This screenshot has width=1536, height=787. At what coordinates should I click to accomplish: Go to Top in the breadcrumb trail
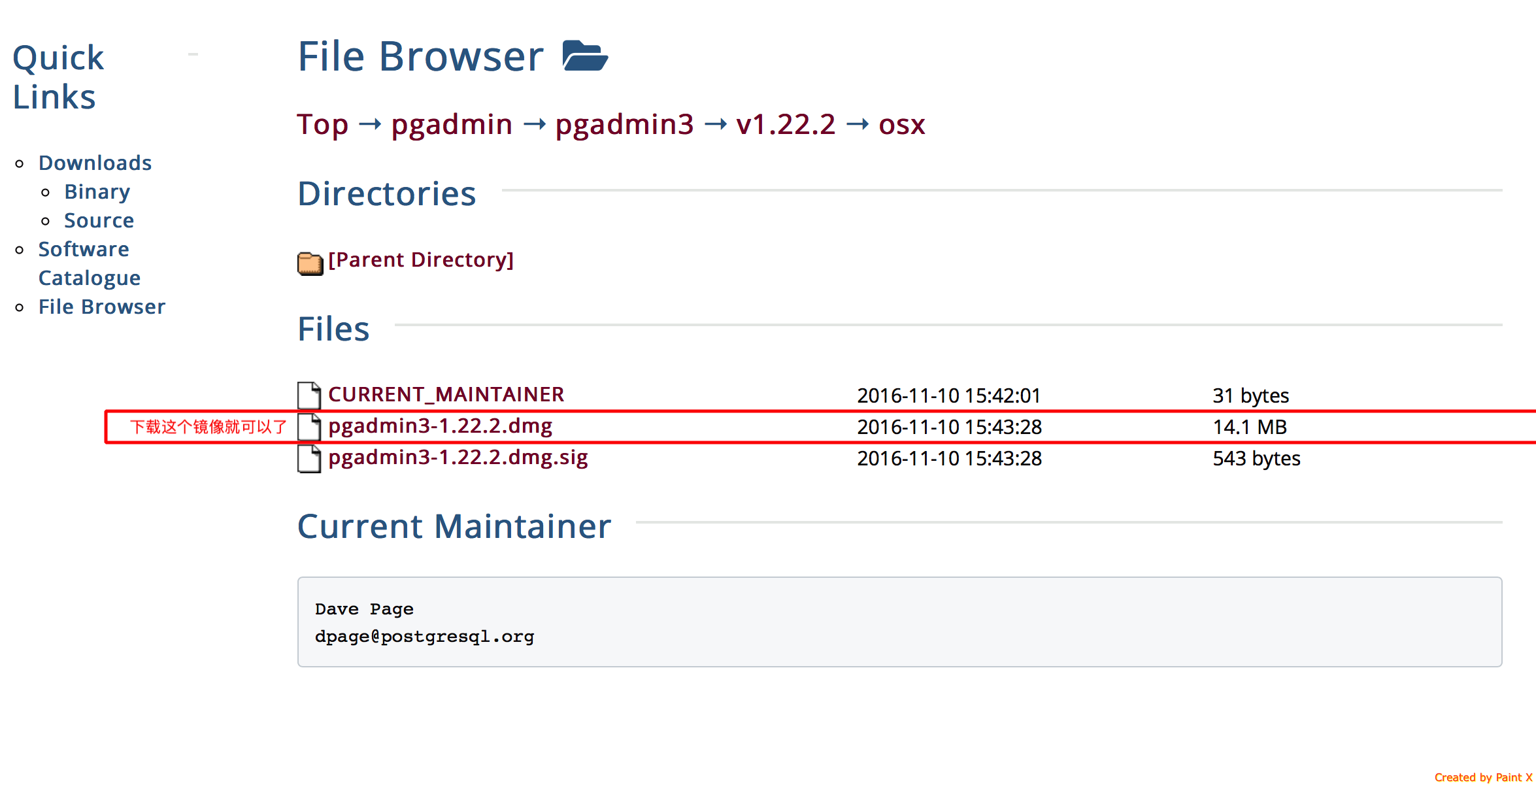click(x=323, y=124)
